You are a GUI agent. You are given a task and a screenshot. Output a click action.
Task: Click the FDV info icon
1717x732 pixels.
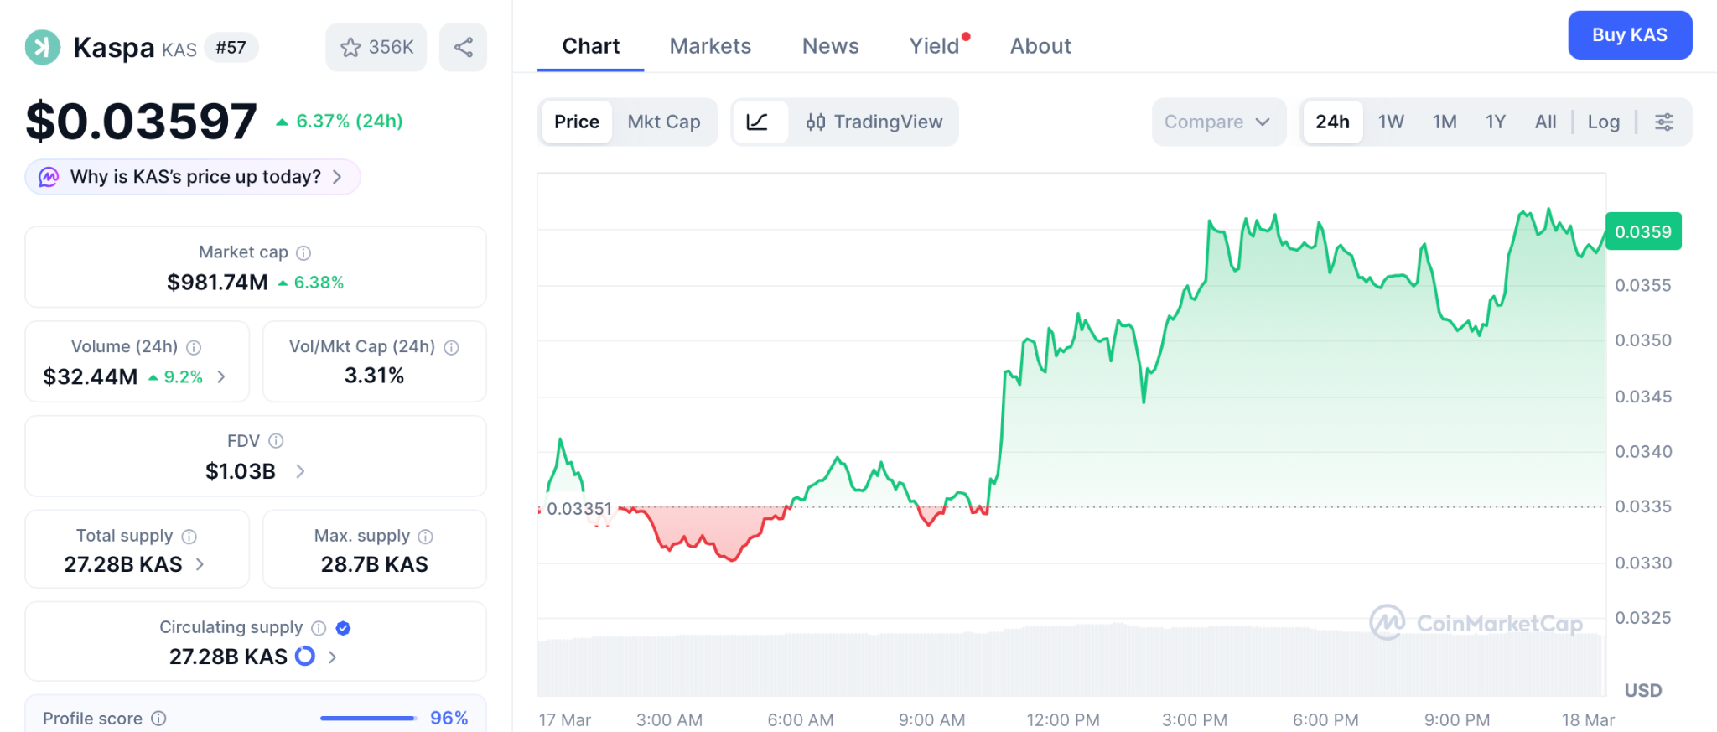(x=276, y=441)
